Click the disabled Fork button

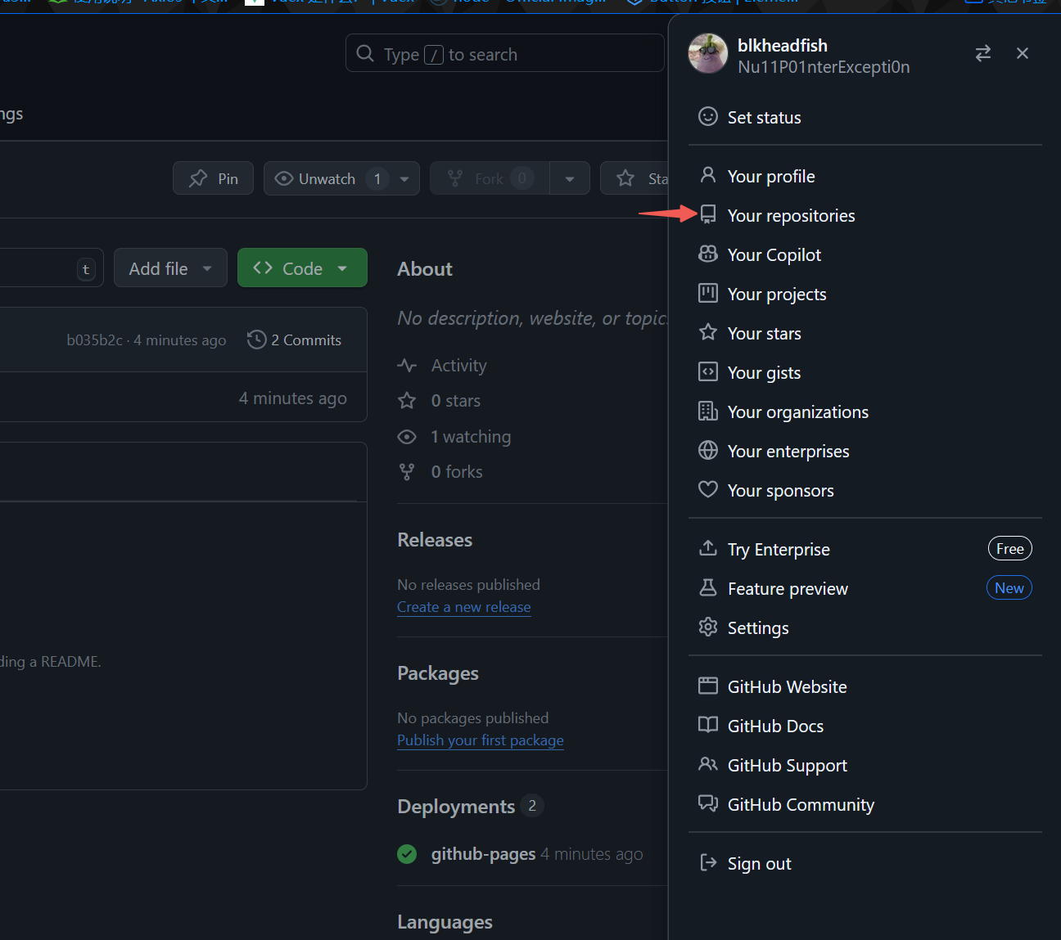pyautogui.click(x=490, y=178)
